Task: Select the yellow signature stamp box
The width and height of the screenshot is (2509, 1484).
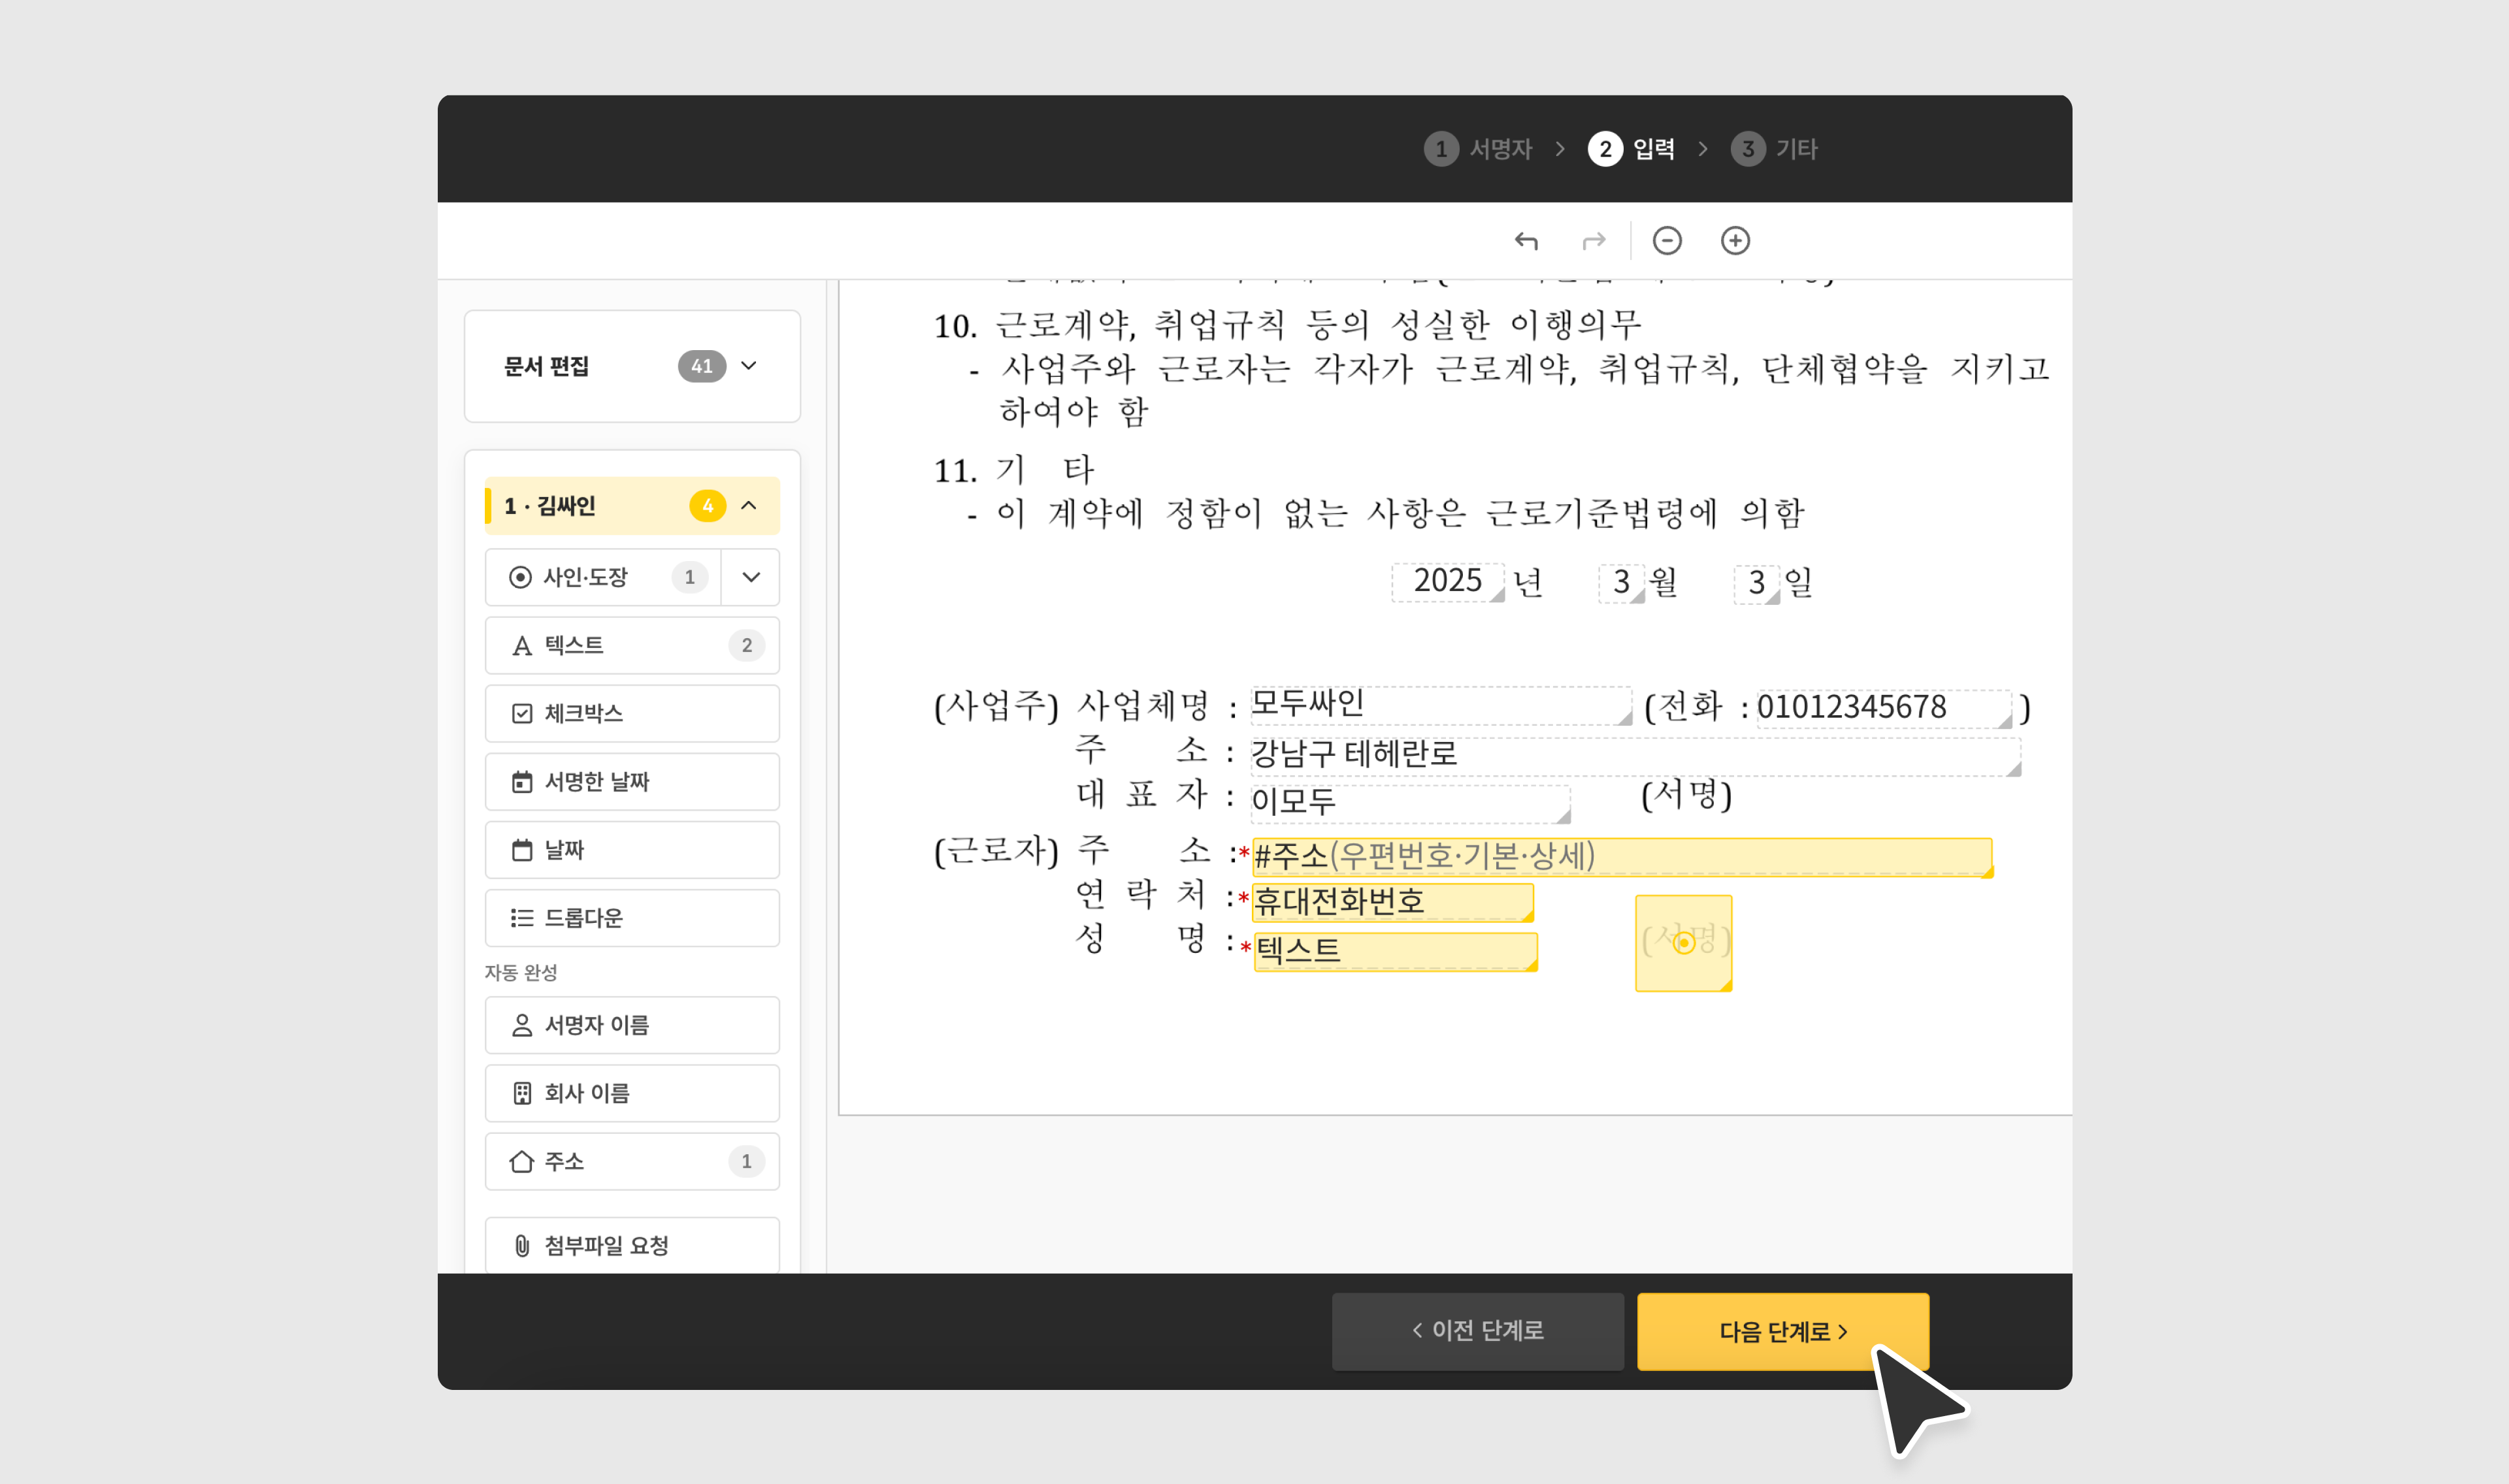Action: tap(1683, 943)
